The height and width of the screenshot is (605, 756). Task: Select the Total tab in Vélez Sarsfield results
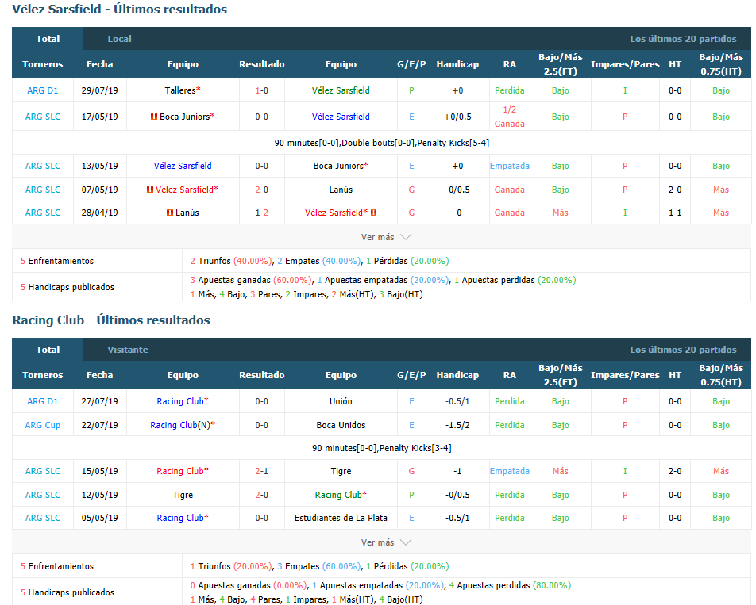pos(48,39)
